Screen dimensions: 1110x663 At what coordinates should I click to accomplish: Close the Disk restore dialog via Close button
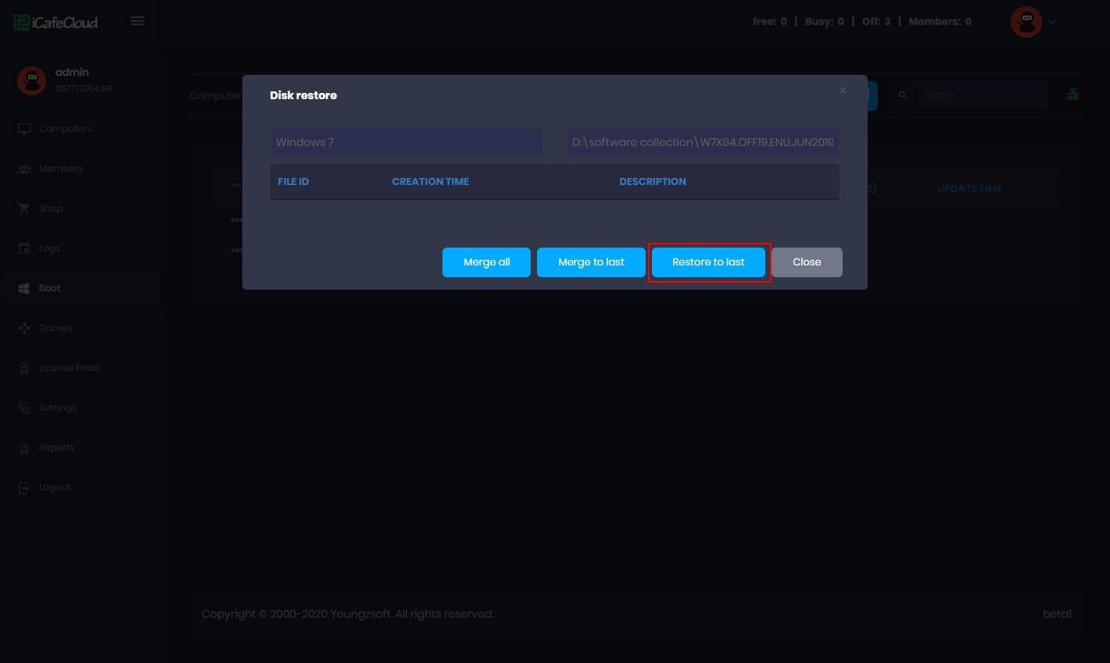pos(807,262)
